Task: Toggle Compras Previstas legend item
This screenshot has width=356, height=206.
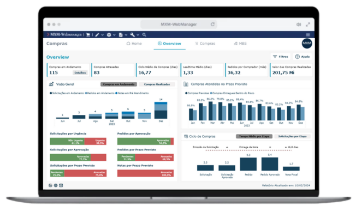Action: pyautogui.click(x=197, y=93)
